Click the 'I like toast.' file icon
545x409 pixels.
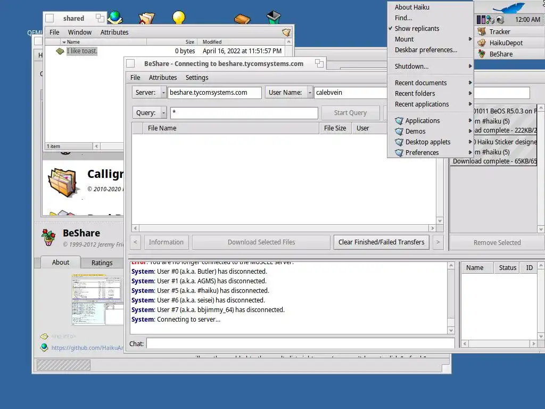pyautogui.click(x=60, y=51)
